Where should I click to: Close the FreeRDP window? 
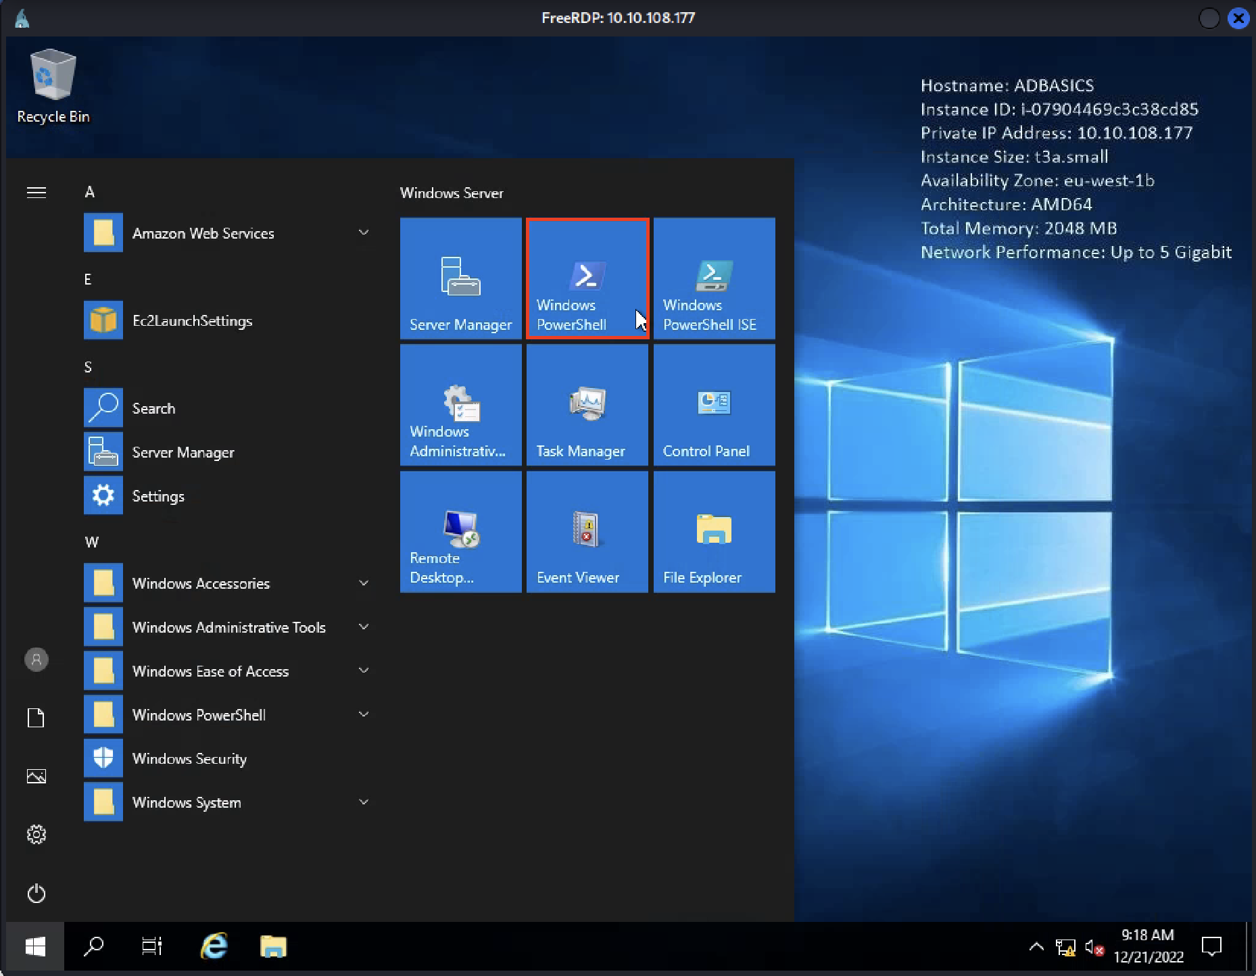coord(1238,18)
